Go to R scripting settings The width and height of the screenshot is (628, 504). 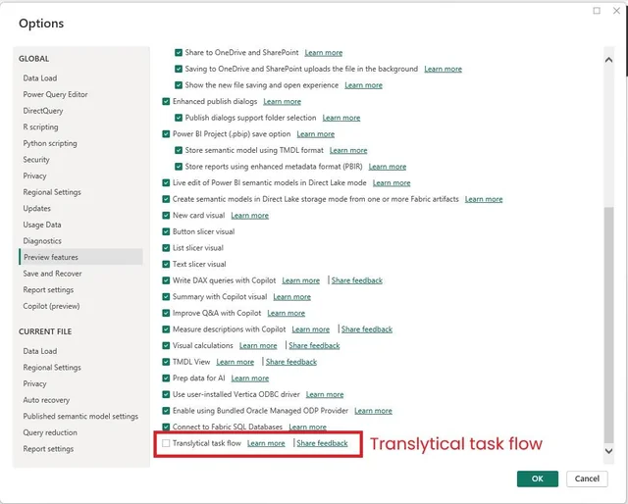[x=40, y=126]
